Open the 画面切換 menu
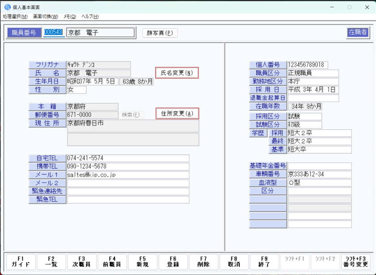This screenshot has width=376, height=275. click(45, 17)
